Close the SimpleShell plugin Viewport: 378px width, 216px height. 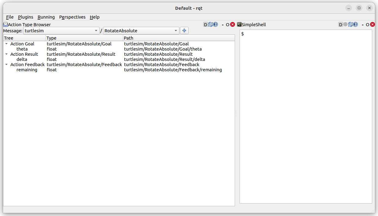(372, 24)
